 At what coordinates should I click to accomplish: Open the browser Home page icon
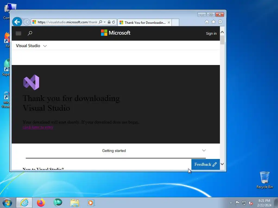pos(207,22)
